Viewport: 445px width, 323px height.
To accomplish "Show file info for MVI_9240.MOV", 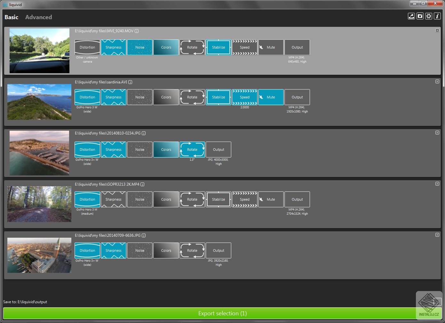I will pos(137,31).
